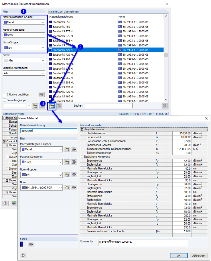
Task: Create new Norm-Gruppe next to EN dropdown
Action: coord(67,175)
